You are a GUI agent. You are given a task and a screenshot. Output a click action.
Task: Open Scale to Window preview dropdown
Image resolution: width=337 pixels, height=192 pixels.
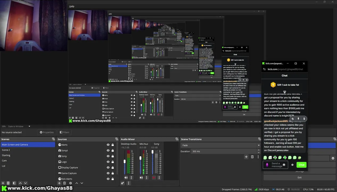19,126
